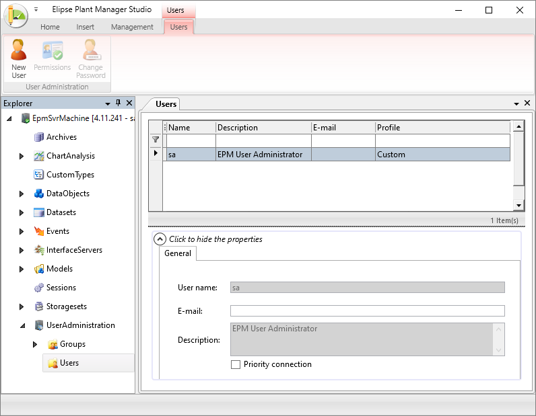536x416 pixels.
Task: Click the New User icon
Action: tap(18, 50)
